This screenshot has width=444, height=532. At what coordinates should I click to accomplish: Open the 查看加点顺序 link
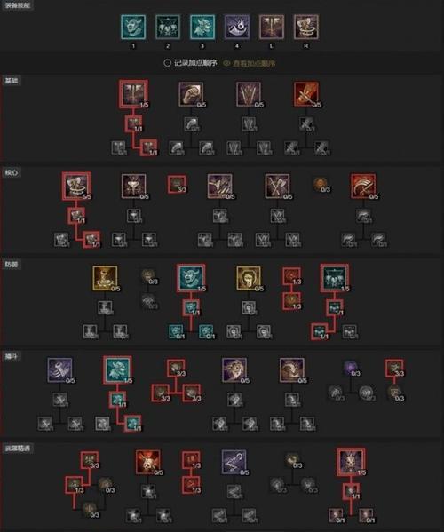[x=254, y=63]
